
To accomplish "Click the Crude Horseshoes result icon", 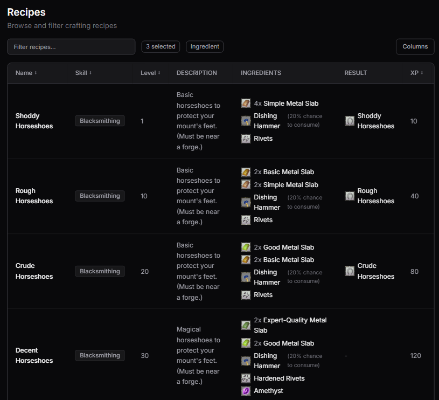I will tap(350, 271).
